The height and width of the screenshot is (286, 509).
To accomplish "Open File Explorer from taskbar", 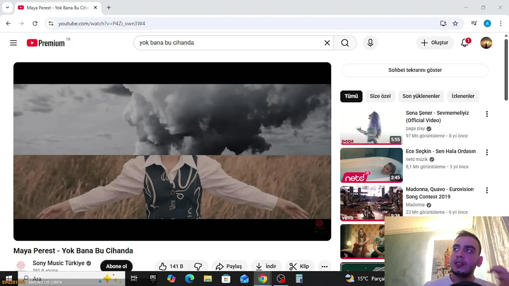I will click(x=208, y=278).
